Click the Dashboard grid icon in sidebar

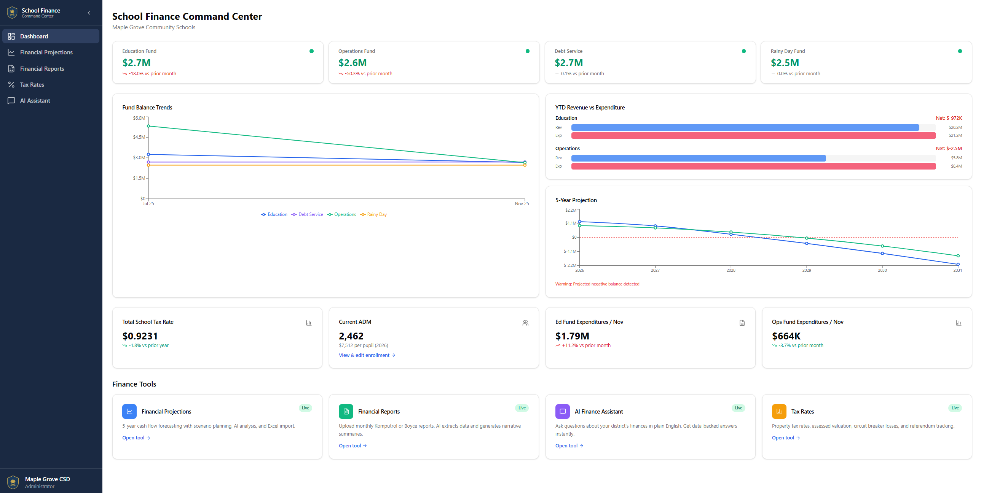tap(11, 36)
